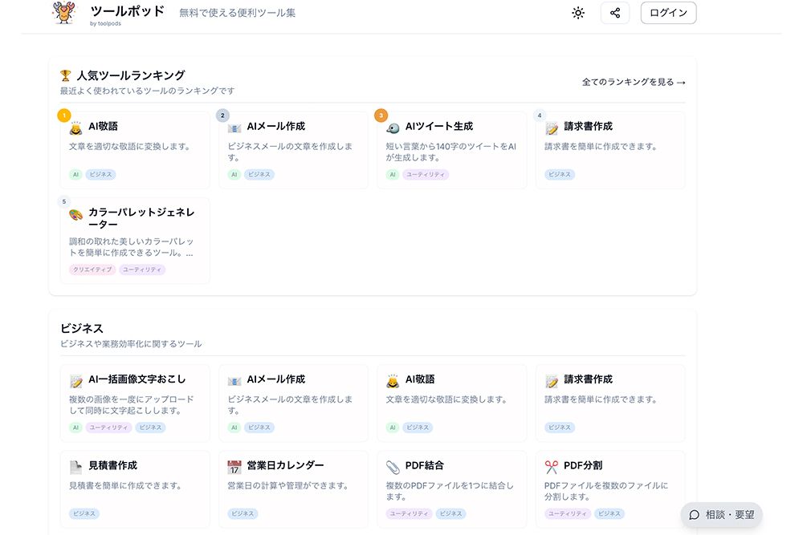Click the paperclip icon on PDF結合
Screen dimensions: 803x535
pyautogui.click(x=392, y=464)
